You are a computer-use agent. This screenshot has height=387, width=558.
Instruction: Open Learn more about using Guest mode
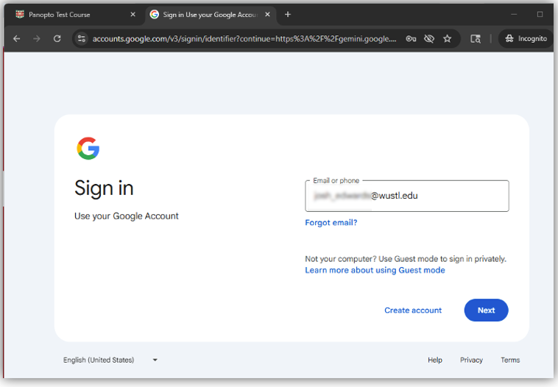(x=375, y=270)
